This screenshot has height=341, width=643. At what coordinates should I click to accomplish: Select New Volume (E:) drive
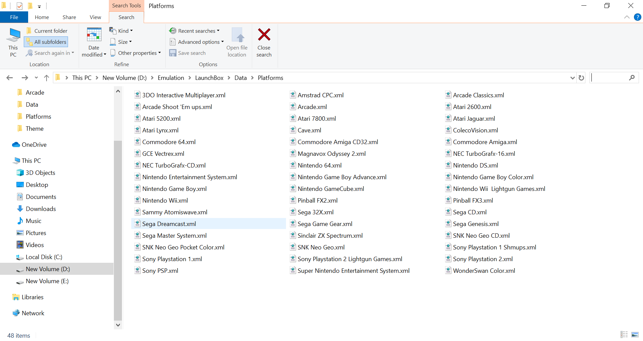coord(47,281)
